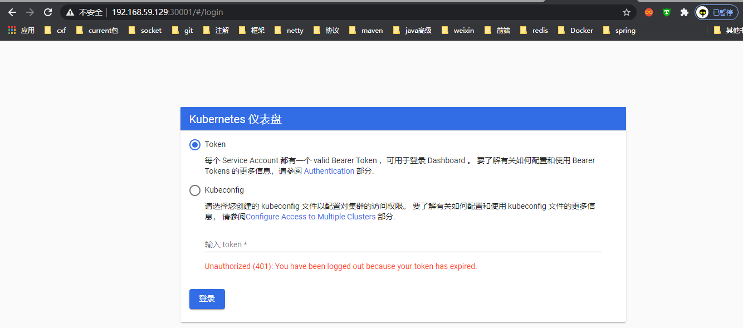Open the green T extension icon

667,12
